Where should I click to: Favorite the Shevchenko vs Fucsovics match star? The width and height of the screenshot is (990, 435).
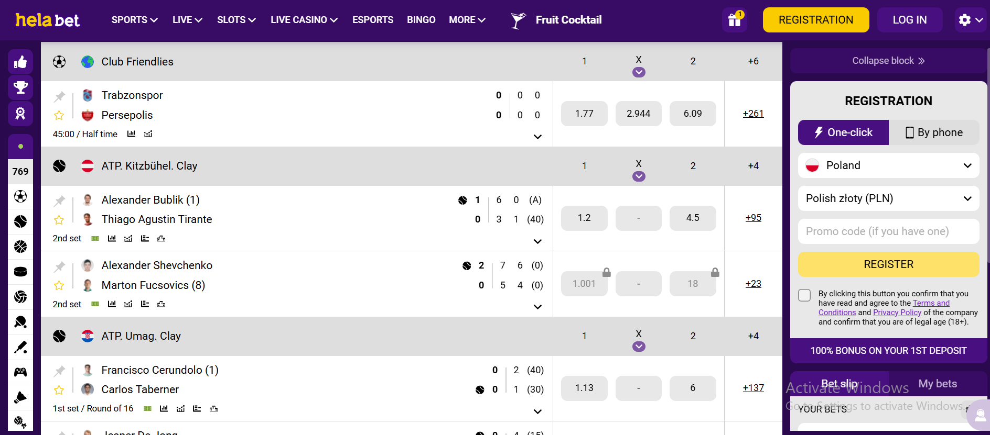59,285
